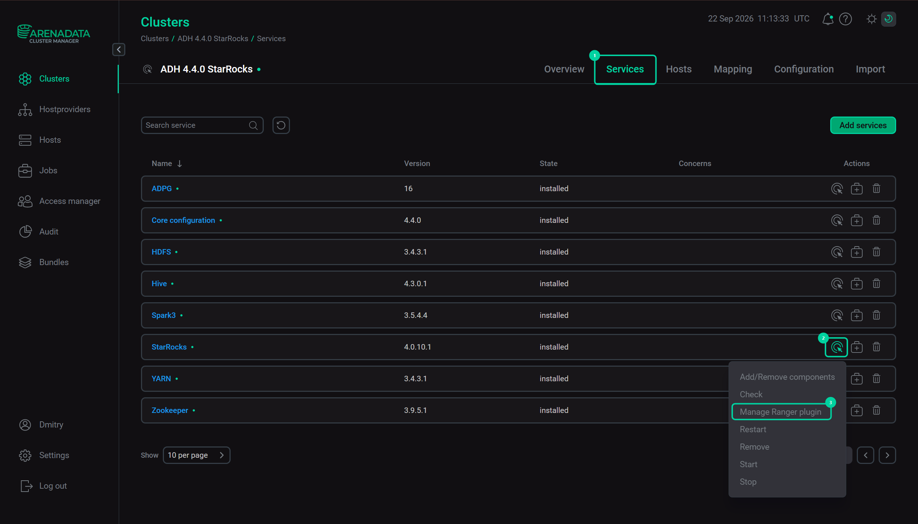Toggle maintenance mode for YARN
Image resolution: width=918 pixels, height=524 pixels.
pyautogui.click(x=856, y=379)
